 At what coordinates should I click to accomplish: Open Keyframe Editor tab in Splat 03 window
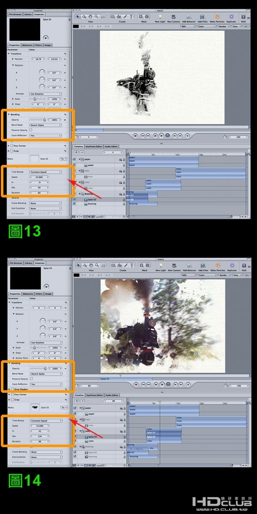tap(94, 395)
